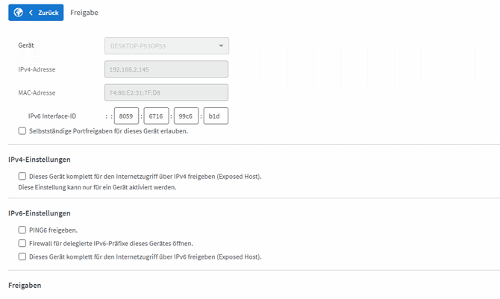Click the IPv6 Interface-ID field containing 6716
This screenshot has height=299, width=500.
click(x=157, y=116)
